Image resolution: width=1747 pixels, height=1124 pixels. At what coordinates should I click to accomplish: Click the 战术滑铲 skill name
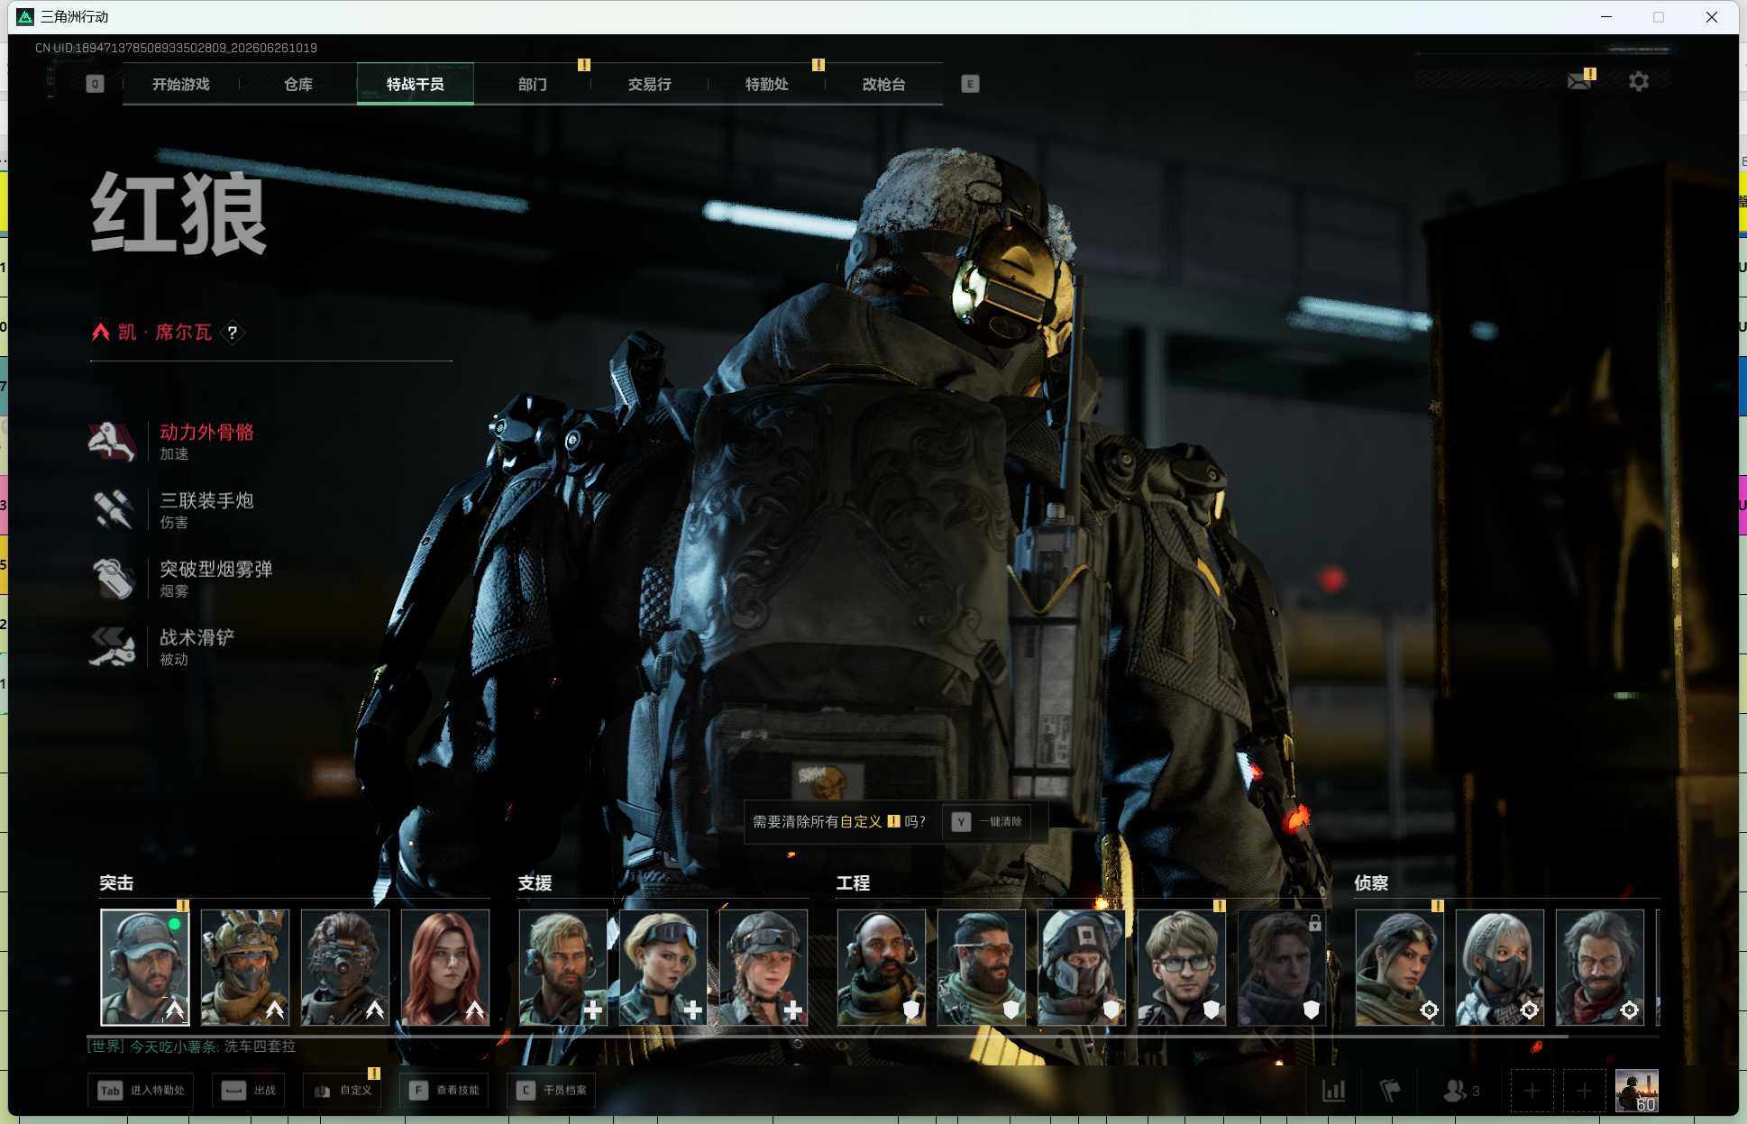[x=197, y=637]
